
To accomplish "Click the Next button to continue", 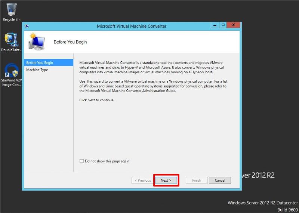I will click(166, 180).
